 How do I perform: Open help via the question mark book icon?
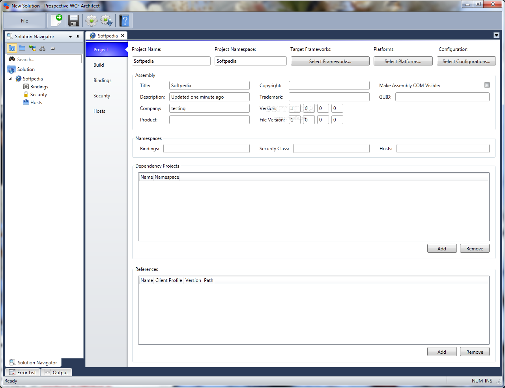coord(124,21)
